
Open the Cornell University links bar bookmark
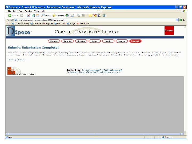21,23
